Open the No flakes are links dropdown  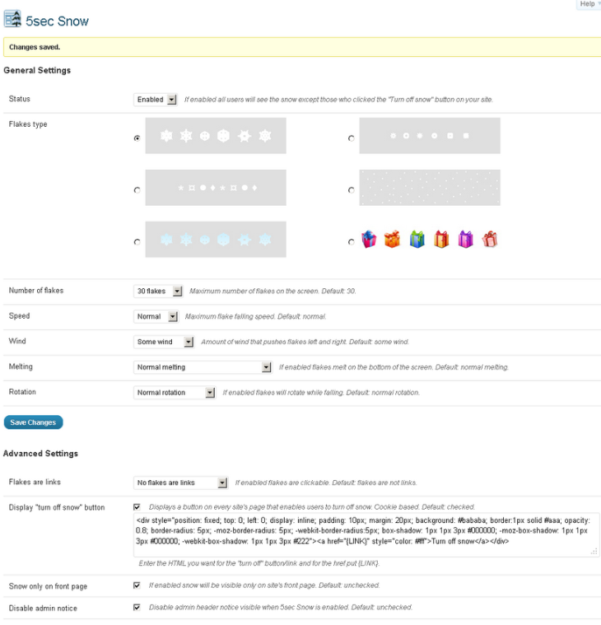pos(180,483)
